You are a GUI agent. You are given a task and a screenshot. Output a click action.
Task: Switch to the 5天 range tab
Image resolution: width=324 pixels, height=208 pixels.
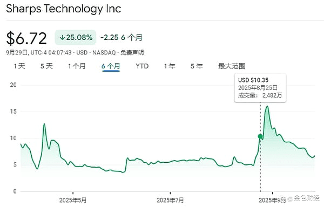pyautogui.click(x=46, y=66)
